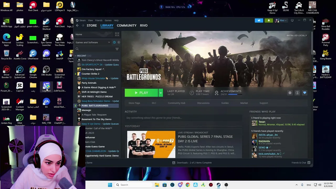Click the green PLAY button

pyautogui.click(x=141, y=93)
